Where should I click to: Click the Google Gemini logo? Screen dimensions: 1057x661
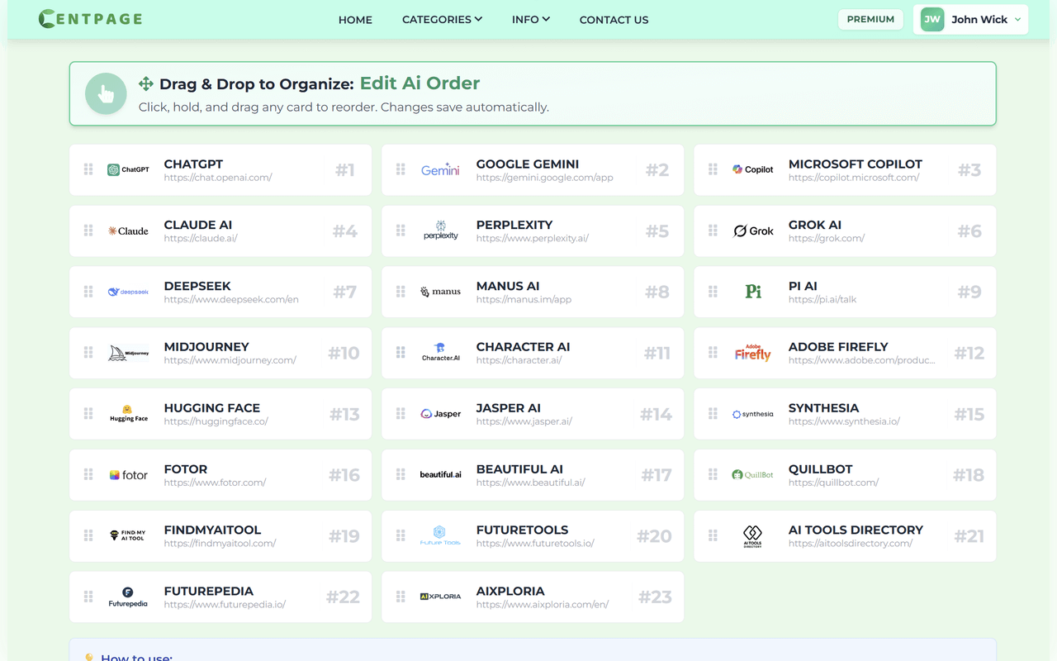[441, 169]
